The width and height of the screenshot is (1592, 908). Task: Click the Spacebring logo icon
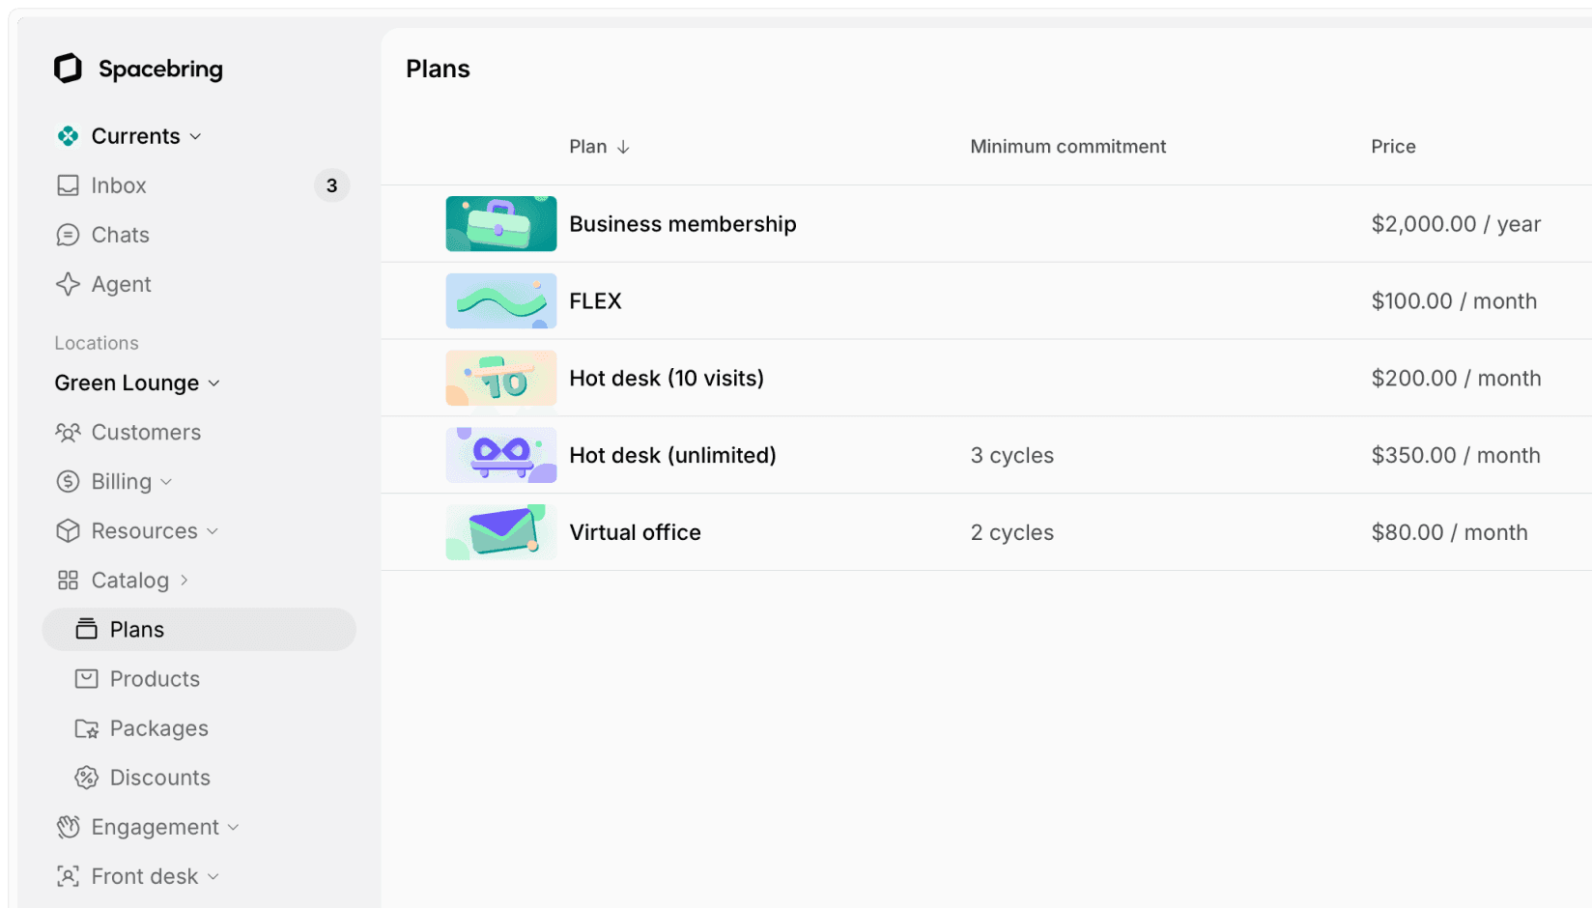pyautogui.click(x=68, y=69)
